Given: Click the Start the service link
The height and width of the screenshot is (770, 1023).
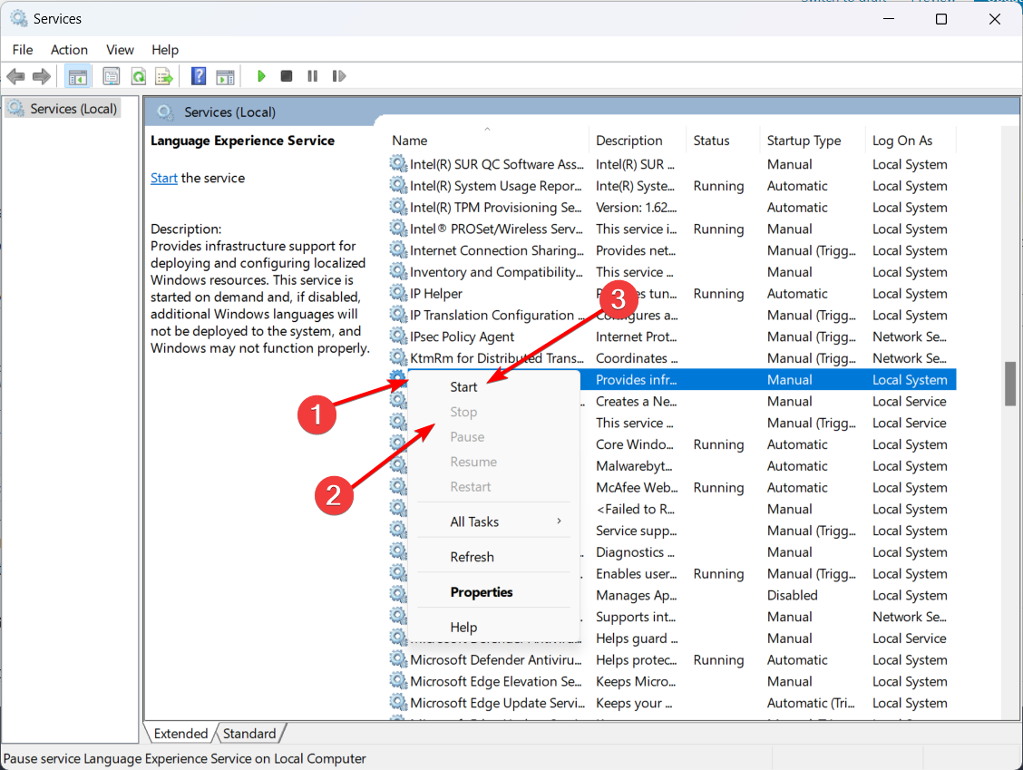Looking at the screenshot, I should click(163, 178).
